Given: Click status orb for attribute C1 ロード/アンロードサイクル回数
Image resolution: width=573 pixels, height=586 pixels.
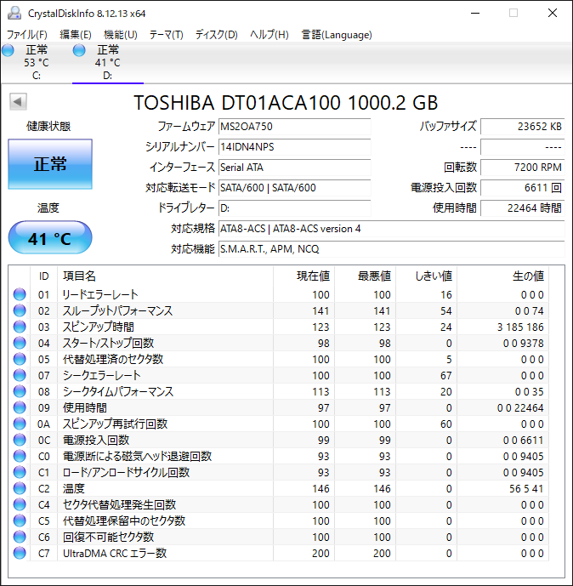Looking at the screenshot, I should [20, 472].
